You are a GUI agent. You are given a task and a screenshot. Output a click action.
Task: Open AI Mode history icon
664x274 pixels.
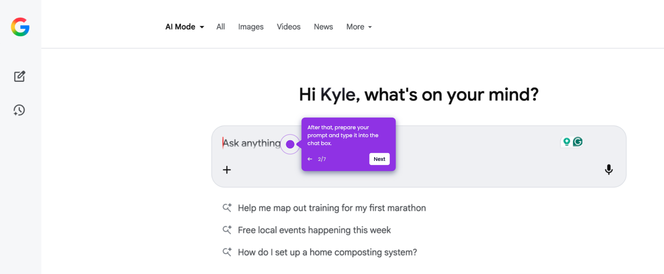click(19, 110)
